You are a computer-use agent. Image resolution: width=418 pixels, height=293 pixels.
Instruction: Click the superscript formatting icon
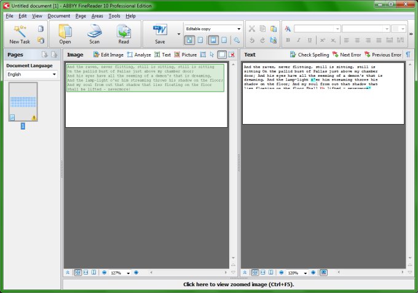(323, 40)
